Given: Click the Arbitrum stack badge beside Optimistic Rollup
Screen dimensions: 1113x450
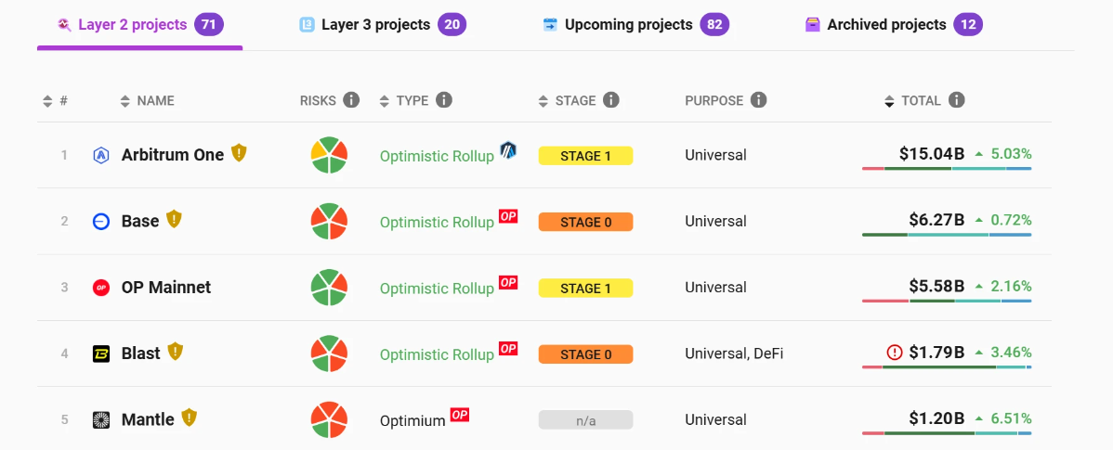Looking at the screenshot, I should [508, 149].
